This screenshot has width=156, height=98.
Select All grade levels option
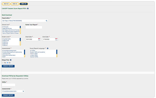coord(6,39)
